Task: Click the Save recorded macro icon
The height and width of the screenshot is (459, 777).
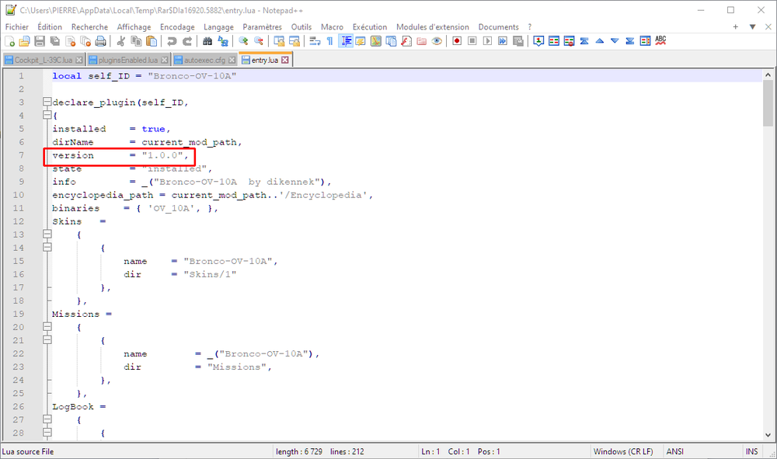Action: tap(517, 41)
